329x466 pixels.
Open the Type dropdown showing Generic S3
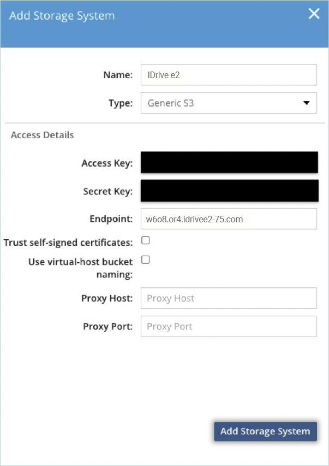229,103
